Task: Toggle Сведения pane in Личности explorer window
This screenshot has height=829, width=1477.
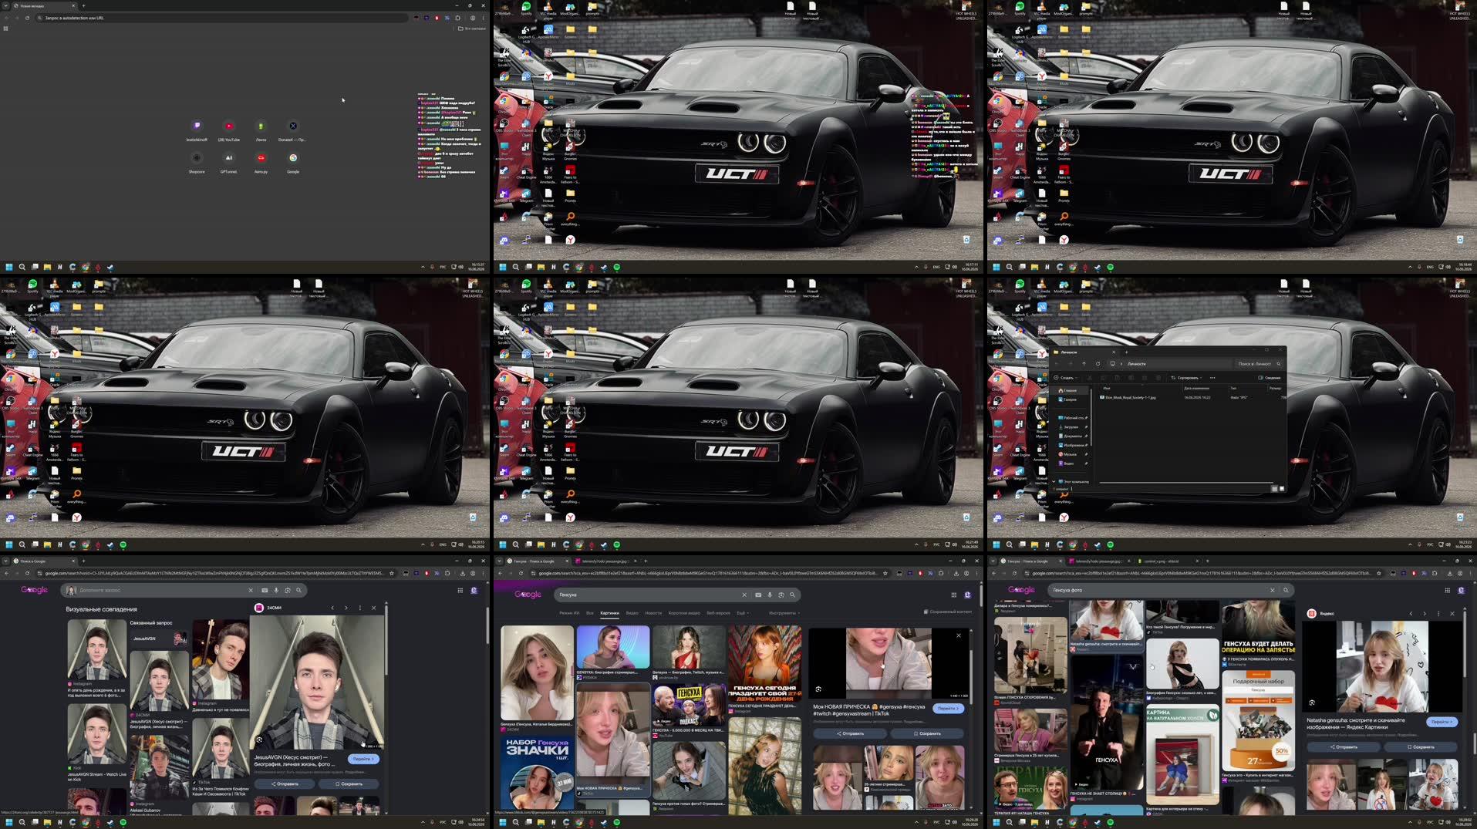Action: pyautogui.click(x=1270, y=378)
